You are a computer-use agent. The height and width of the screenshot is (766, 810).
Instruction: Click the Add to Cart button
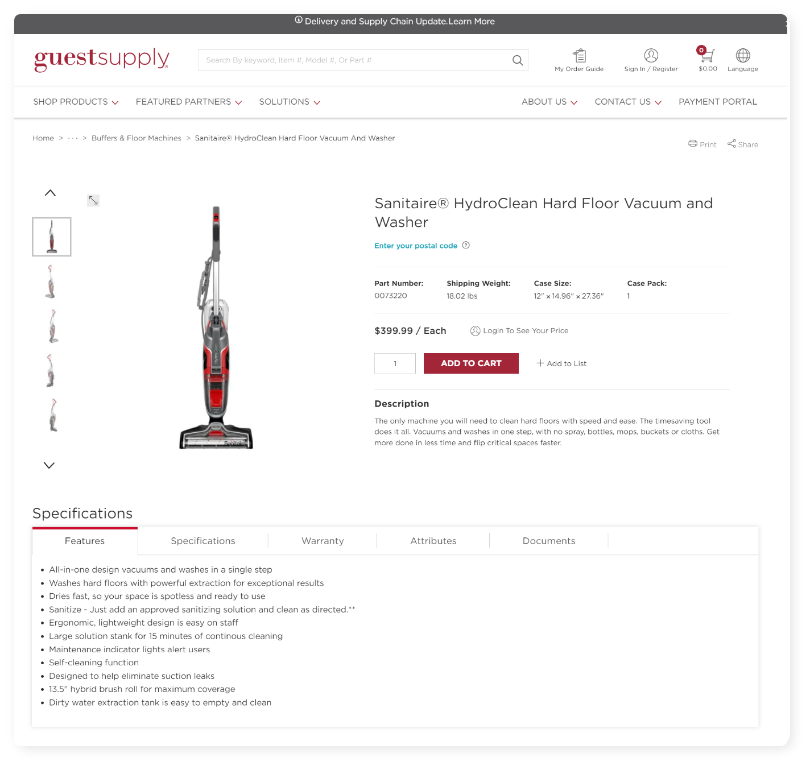coord(471,363)
